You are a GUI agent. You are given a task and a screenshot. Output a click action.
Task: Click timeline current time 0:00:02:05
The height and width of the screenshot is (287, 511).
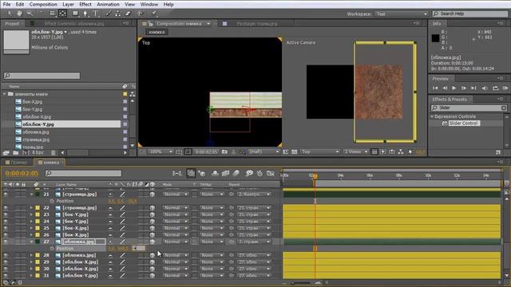tap(22, 174)
